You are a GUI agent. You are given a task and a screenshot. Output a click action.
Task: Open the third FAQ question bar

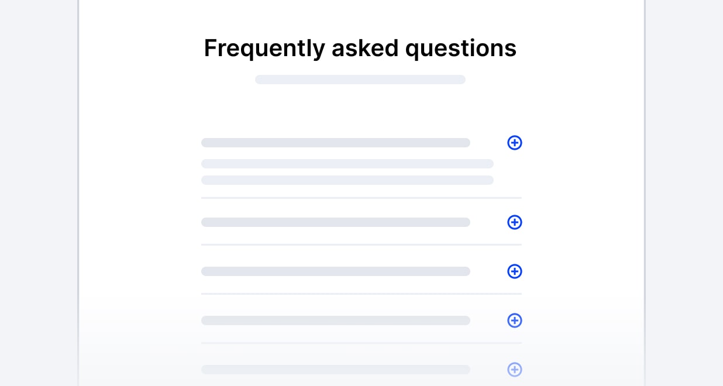(x=336, y=271)
